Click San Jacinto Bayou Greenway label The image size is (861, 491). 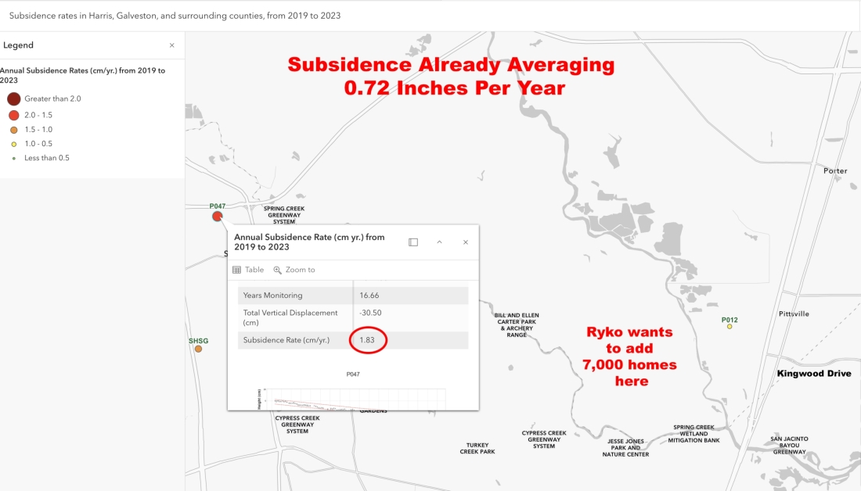click(x=789, y=445)
